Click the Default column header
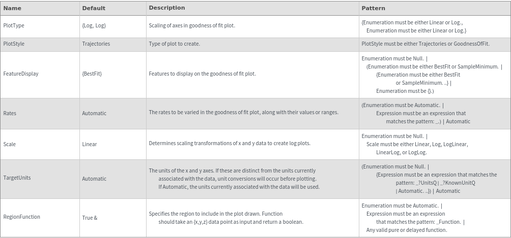The image size is (511, 238). 94,8
